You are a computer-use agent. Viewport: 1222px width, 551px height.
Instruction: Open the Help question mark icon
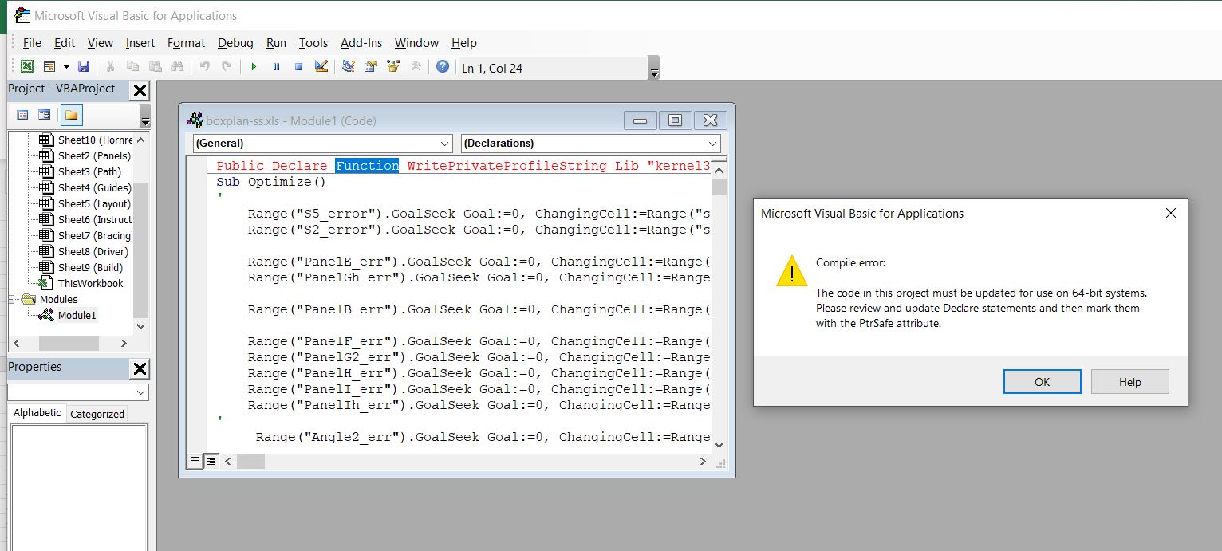tap(443, 67)
